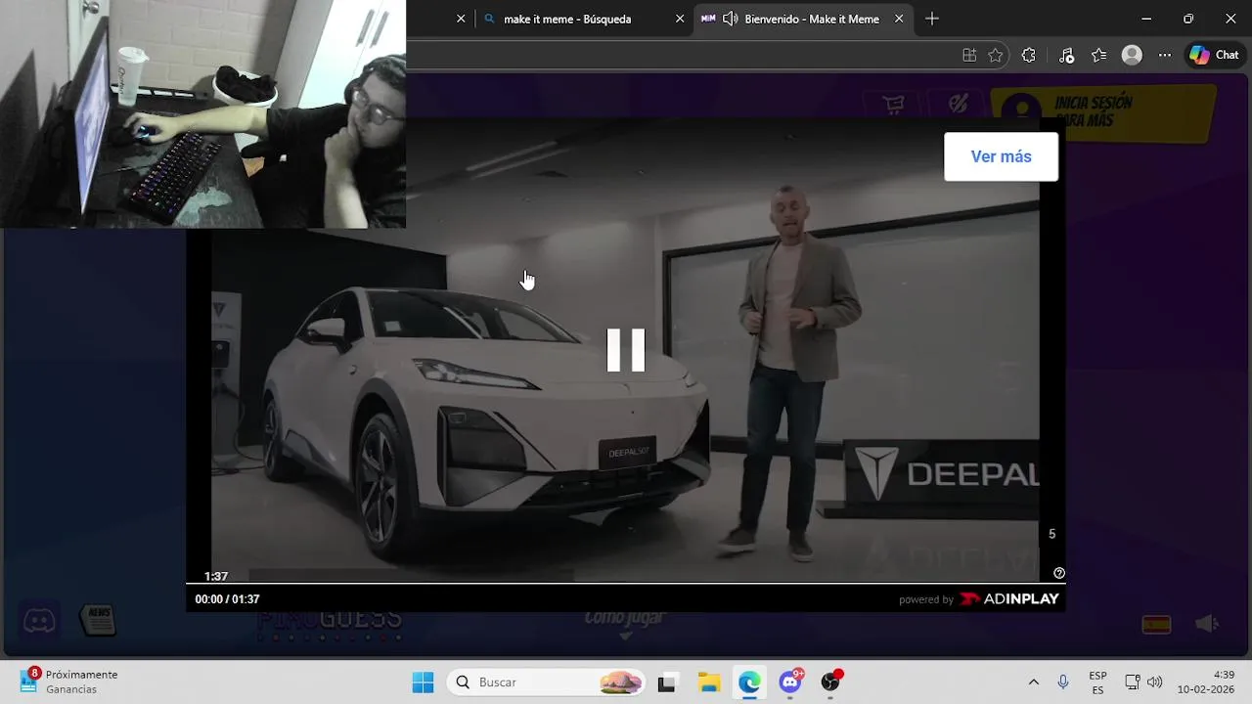Open the Windows Start menu
This screenshot has width=1252, height=704.
pos(423,682)
